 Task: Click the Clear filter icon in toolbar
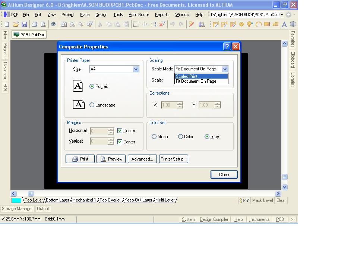point(162,24)
